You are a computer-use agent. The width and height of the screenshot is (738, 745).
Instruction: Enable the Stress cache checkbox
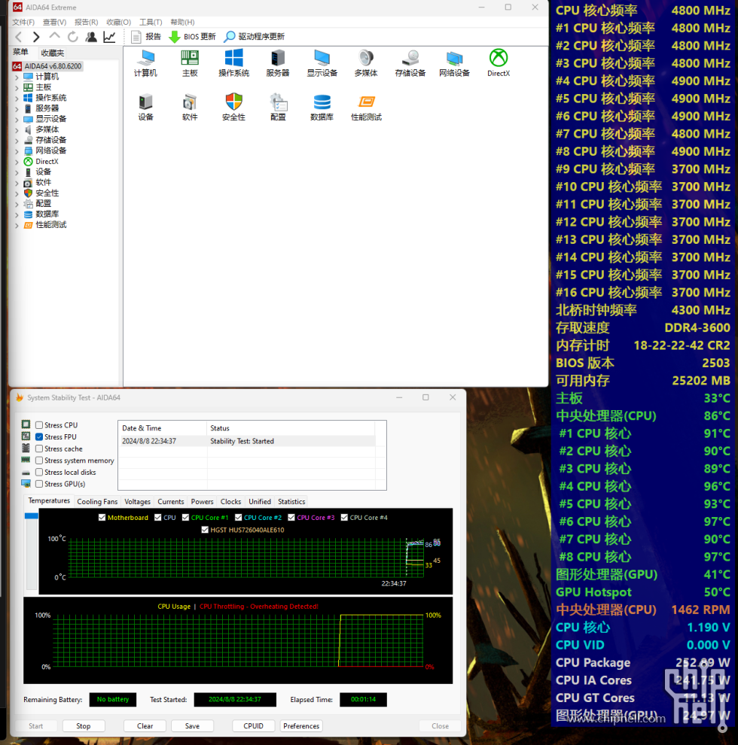[39, 449]
